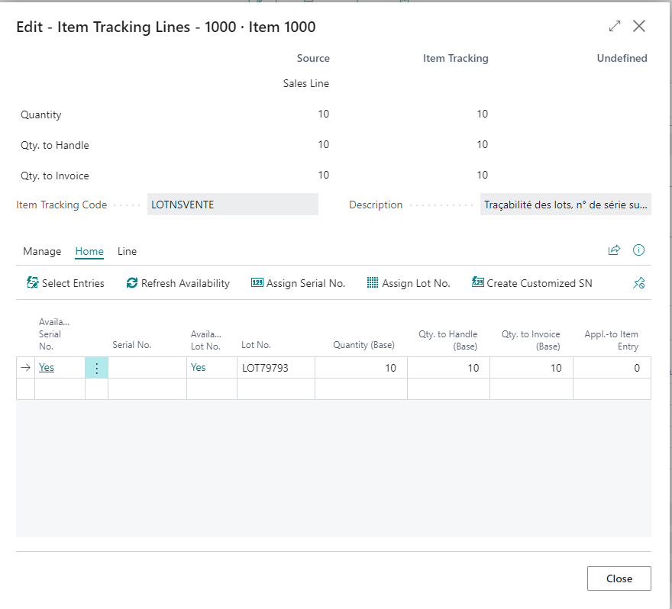The height and width of the screenshot is (609, 672).
Task: Click the pin toolbar icon
Action: pyautogui.click(x=639, y=283)
